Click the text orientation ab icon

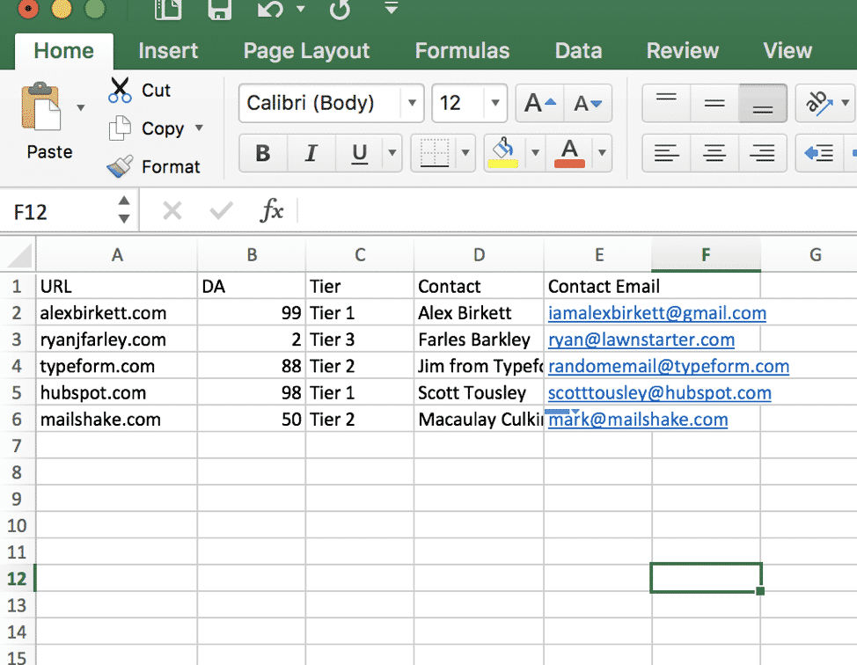(818, 103)
